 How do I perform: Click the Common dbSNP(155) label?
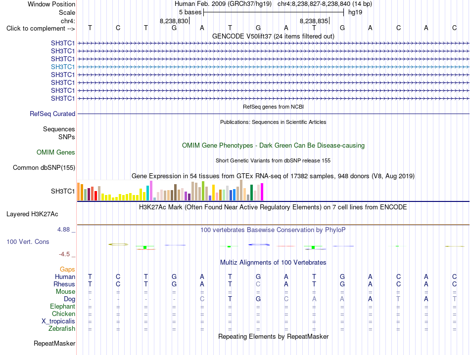click(44, 167)
